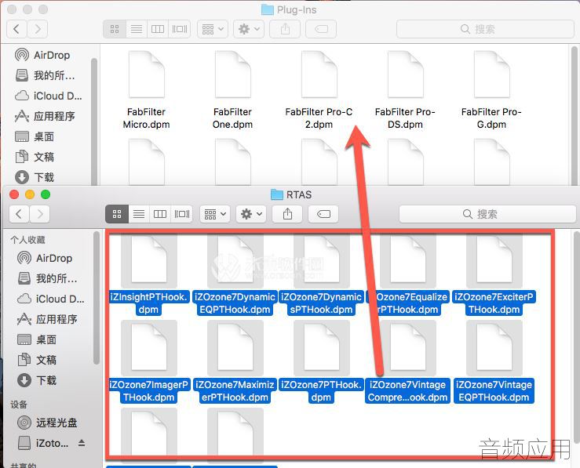The image size is (580, 468).
Task: Open iCloud Drive in Plug-Ins window sidebar
Action: [49, 96]
